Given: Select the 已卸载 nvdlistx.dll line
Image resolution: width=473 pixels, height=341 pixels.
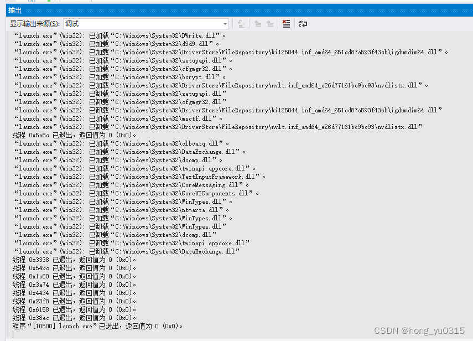Looking at the screenshot, I should tap(218, 127).
